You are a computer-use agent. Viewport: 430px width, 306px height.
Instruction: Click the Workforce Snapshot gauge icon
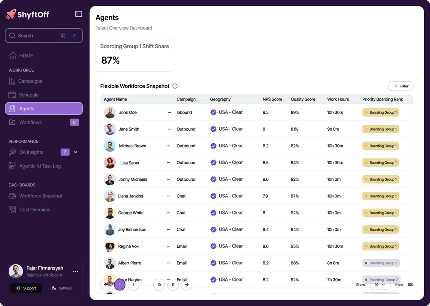coord(12,196)
